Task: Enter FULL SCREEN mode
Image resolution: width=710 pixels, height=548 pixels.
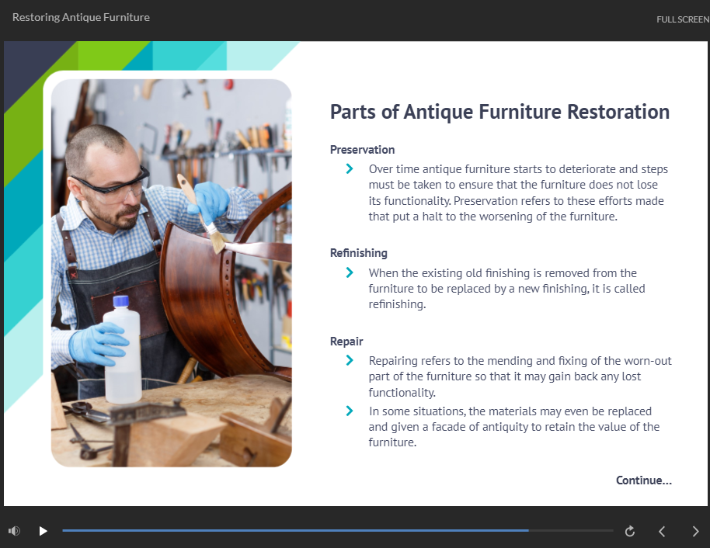Action: pos(682,19)
